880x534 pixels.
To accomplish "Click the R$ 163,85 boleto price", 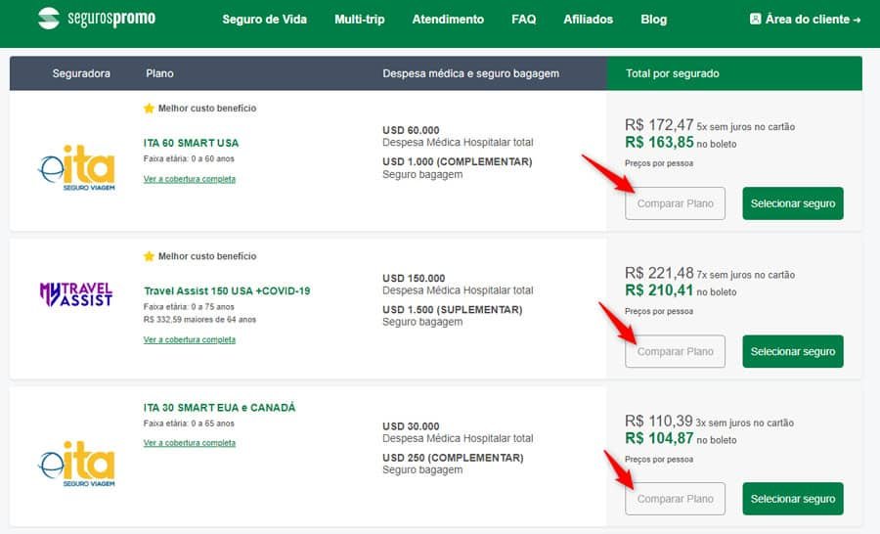I will [x=659, y=143].
